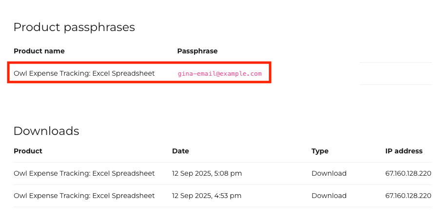Click the date 12 Sep 2025, 4:53 pm
The width and height of the screenshot is (448, 216).
click(x=207, y=196)
